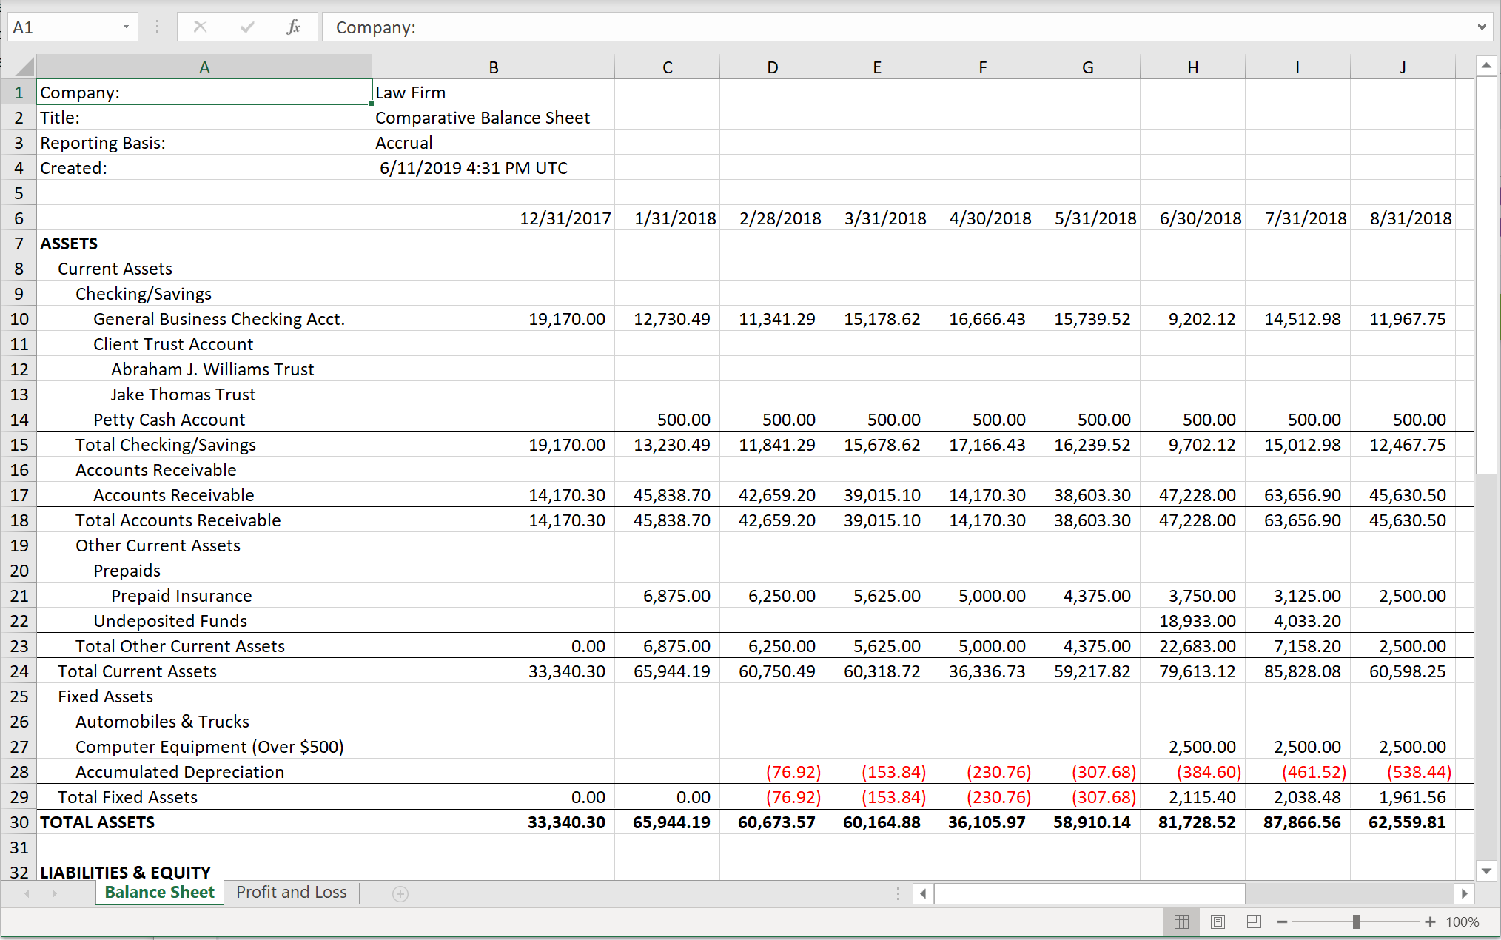Click the 'ASSETS' label cell
The image size is (1501, 940).
click(x=204, y=244)
